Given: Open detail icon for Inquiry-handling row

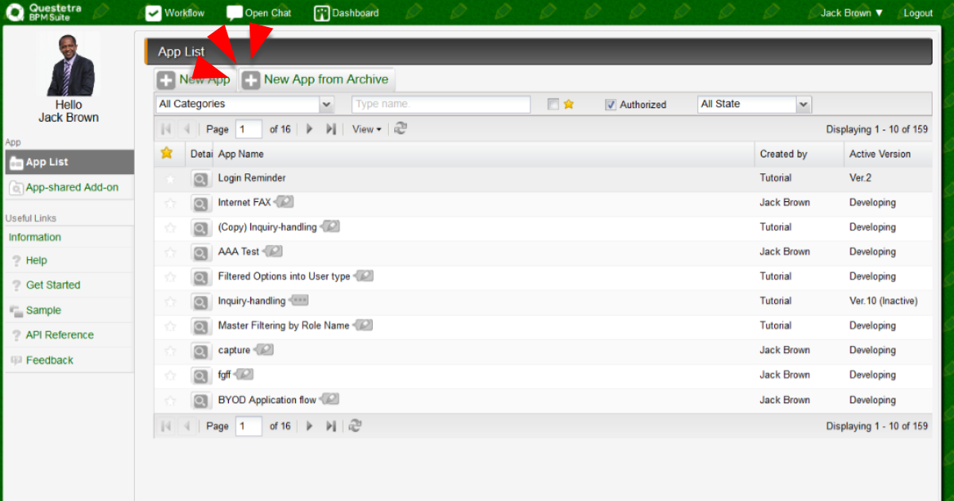Looking at the screenshot, I should (200, 301).
